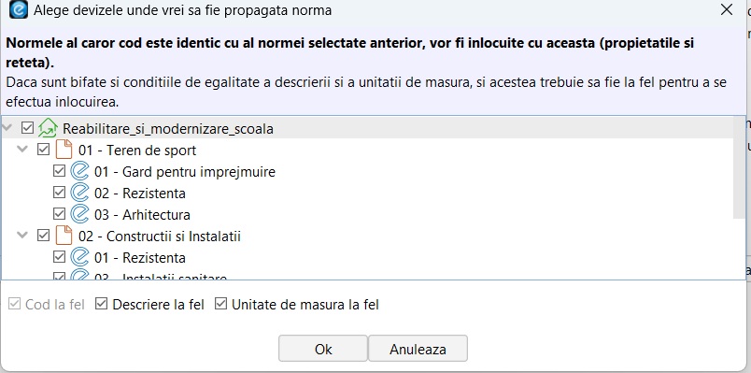Click the document icon beside 02 - Constructii si Instalatii

[x=64, y=236]
